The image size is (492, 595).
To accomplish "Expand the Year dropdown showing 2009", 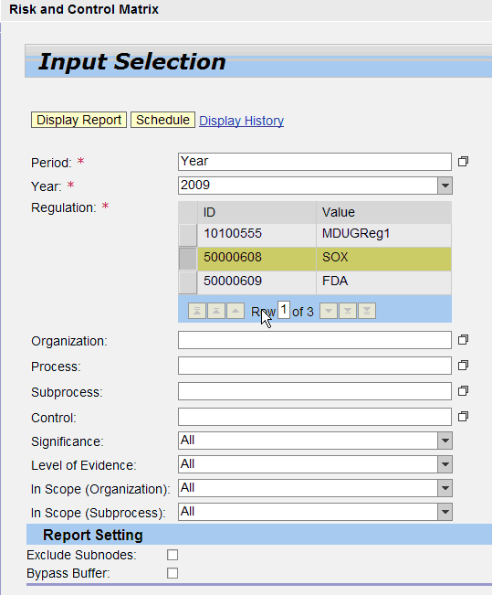I will [x=445, y=186].
